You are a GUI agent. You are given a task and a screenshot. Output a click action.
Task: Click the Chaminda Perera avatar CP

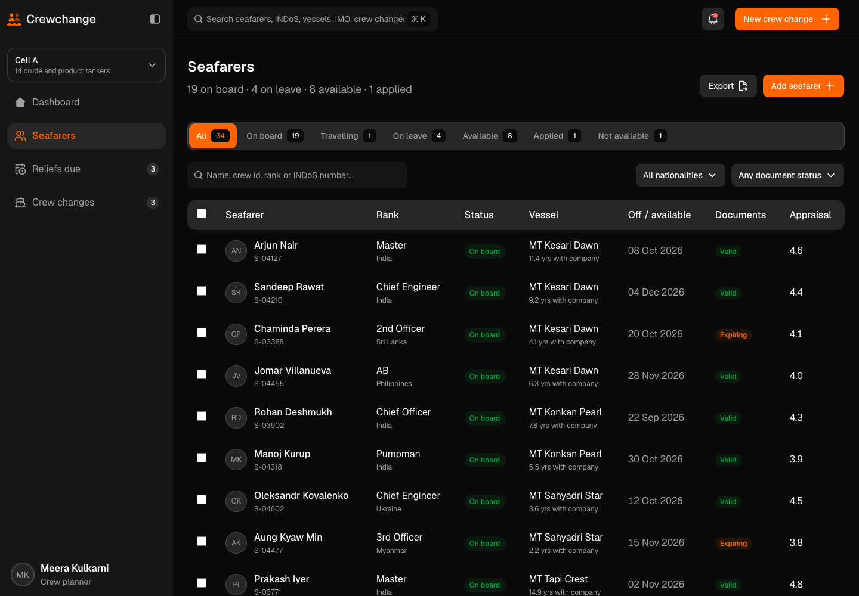[x=236, y=334]
